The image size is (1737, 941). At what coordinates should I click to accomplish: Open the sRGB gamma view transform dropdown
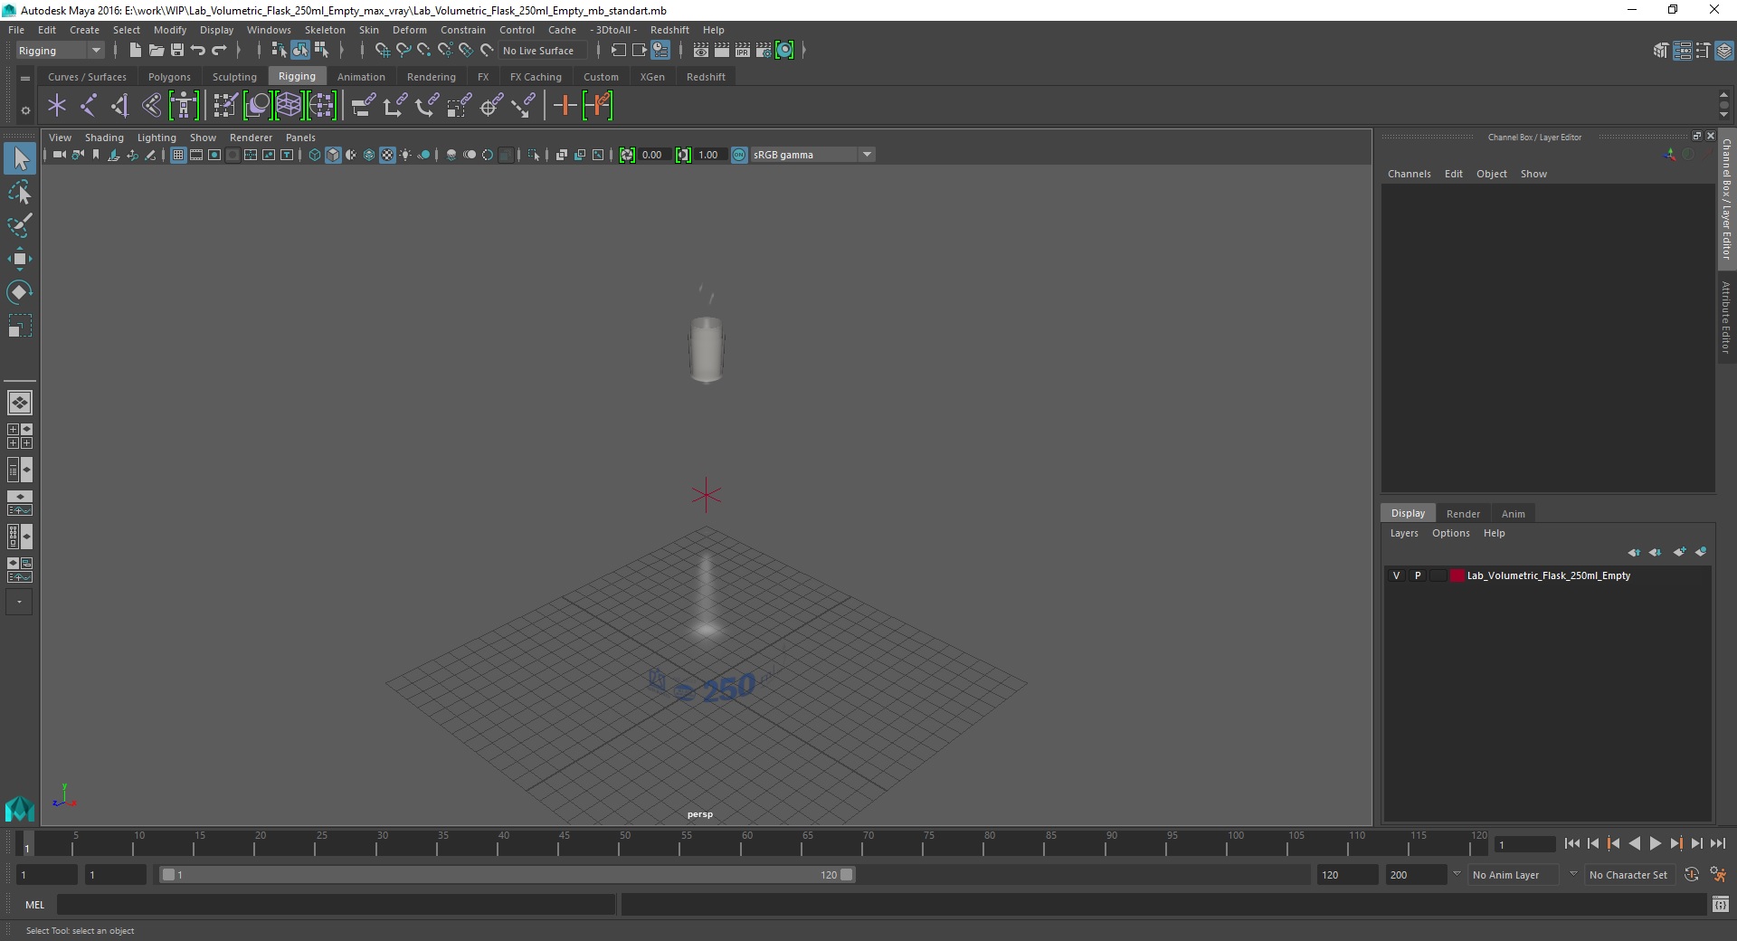point(812,155)
